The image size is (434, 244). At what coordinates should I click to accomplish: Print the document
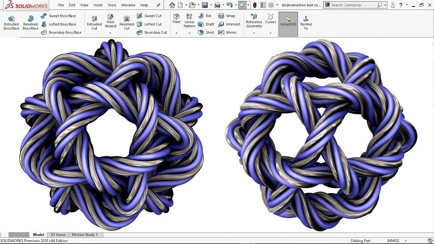tap(217, 5)
